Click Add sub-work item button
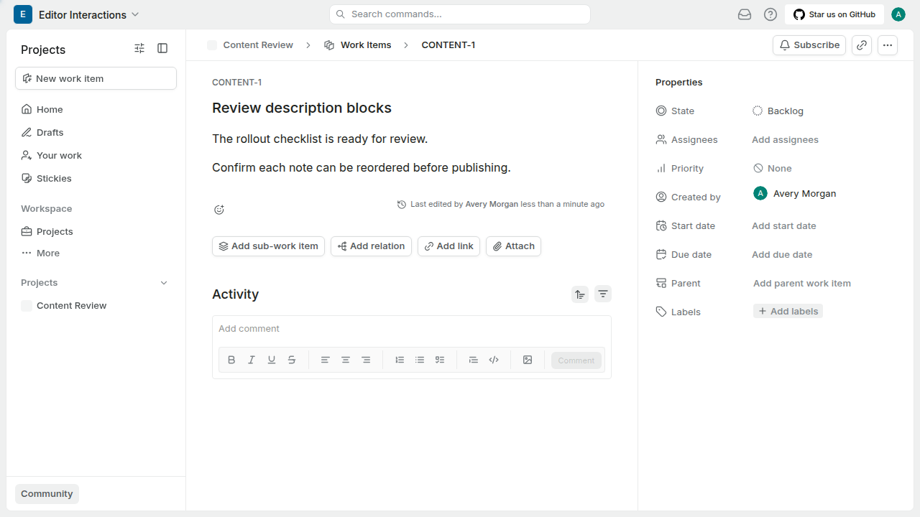 pyautogui.click(x=268, y=246)
